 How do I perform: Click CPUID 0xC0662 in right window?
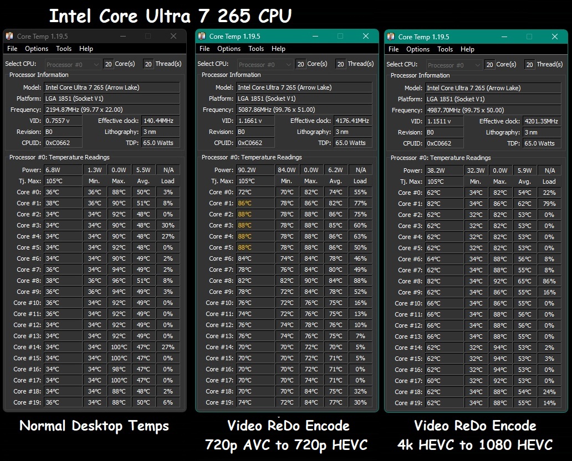[445, 143]
